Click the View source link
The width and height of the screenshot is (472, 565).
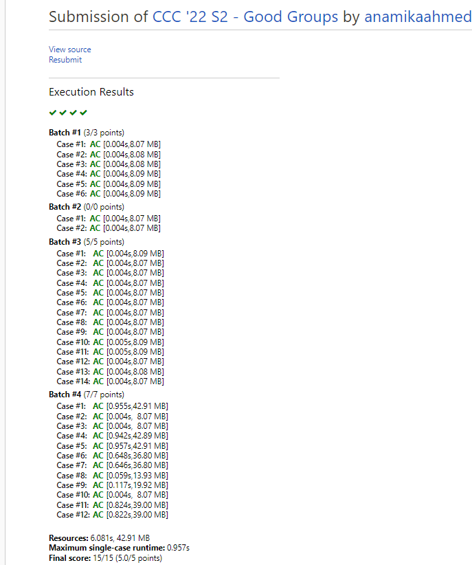[70, 49]
